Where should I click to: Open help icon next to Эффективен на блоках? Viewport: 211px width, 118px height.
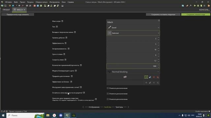coord(71,82)
